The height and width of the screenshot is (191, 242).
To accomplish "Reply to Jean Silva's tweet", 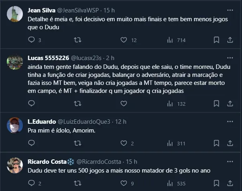I will click(x=33, y=40).
